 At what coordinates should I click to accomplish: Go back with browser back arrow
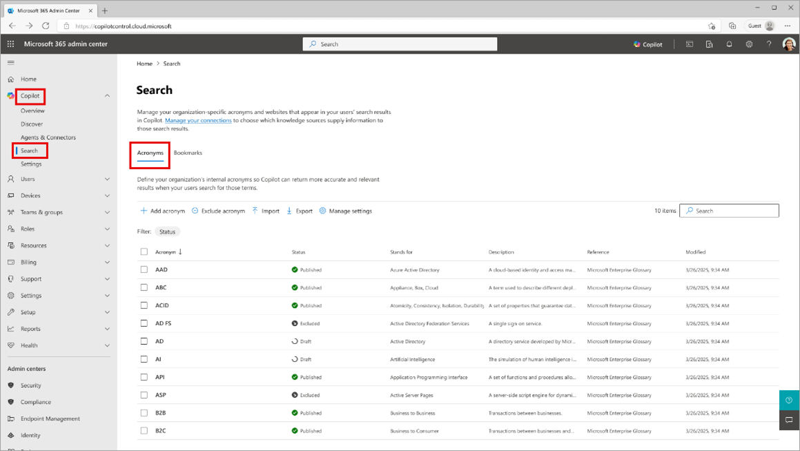click(x=12, y=26)
